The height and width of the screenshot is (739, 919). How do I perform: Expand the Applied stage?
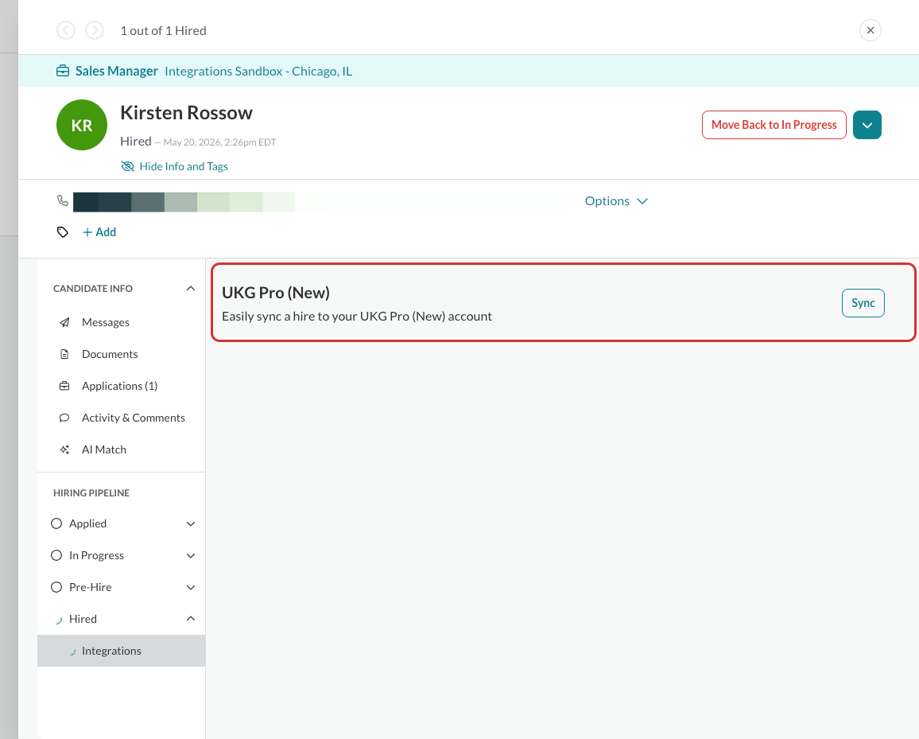[191, 523]
